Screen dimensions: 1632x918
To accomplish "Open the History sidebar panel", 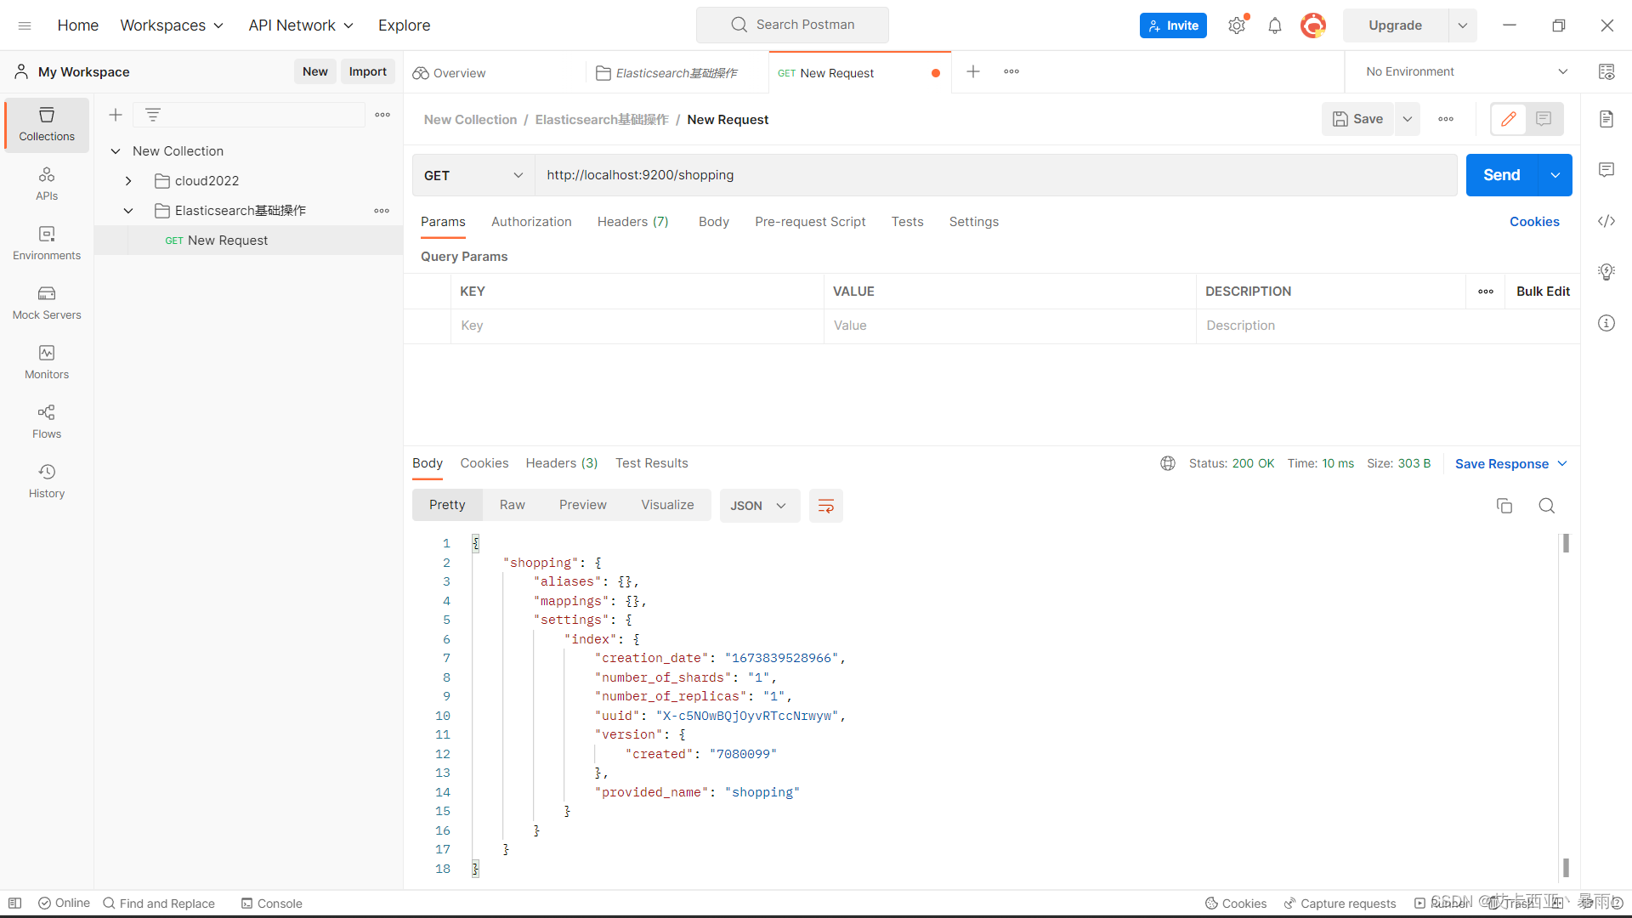I will [47, 481].
